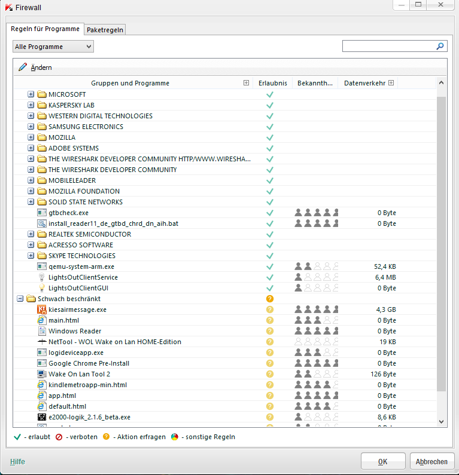Image resolution: width=459 pixels, height=475 pixels.
Task: Click the Ändern button label
Action: [x=41, y=68]
